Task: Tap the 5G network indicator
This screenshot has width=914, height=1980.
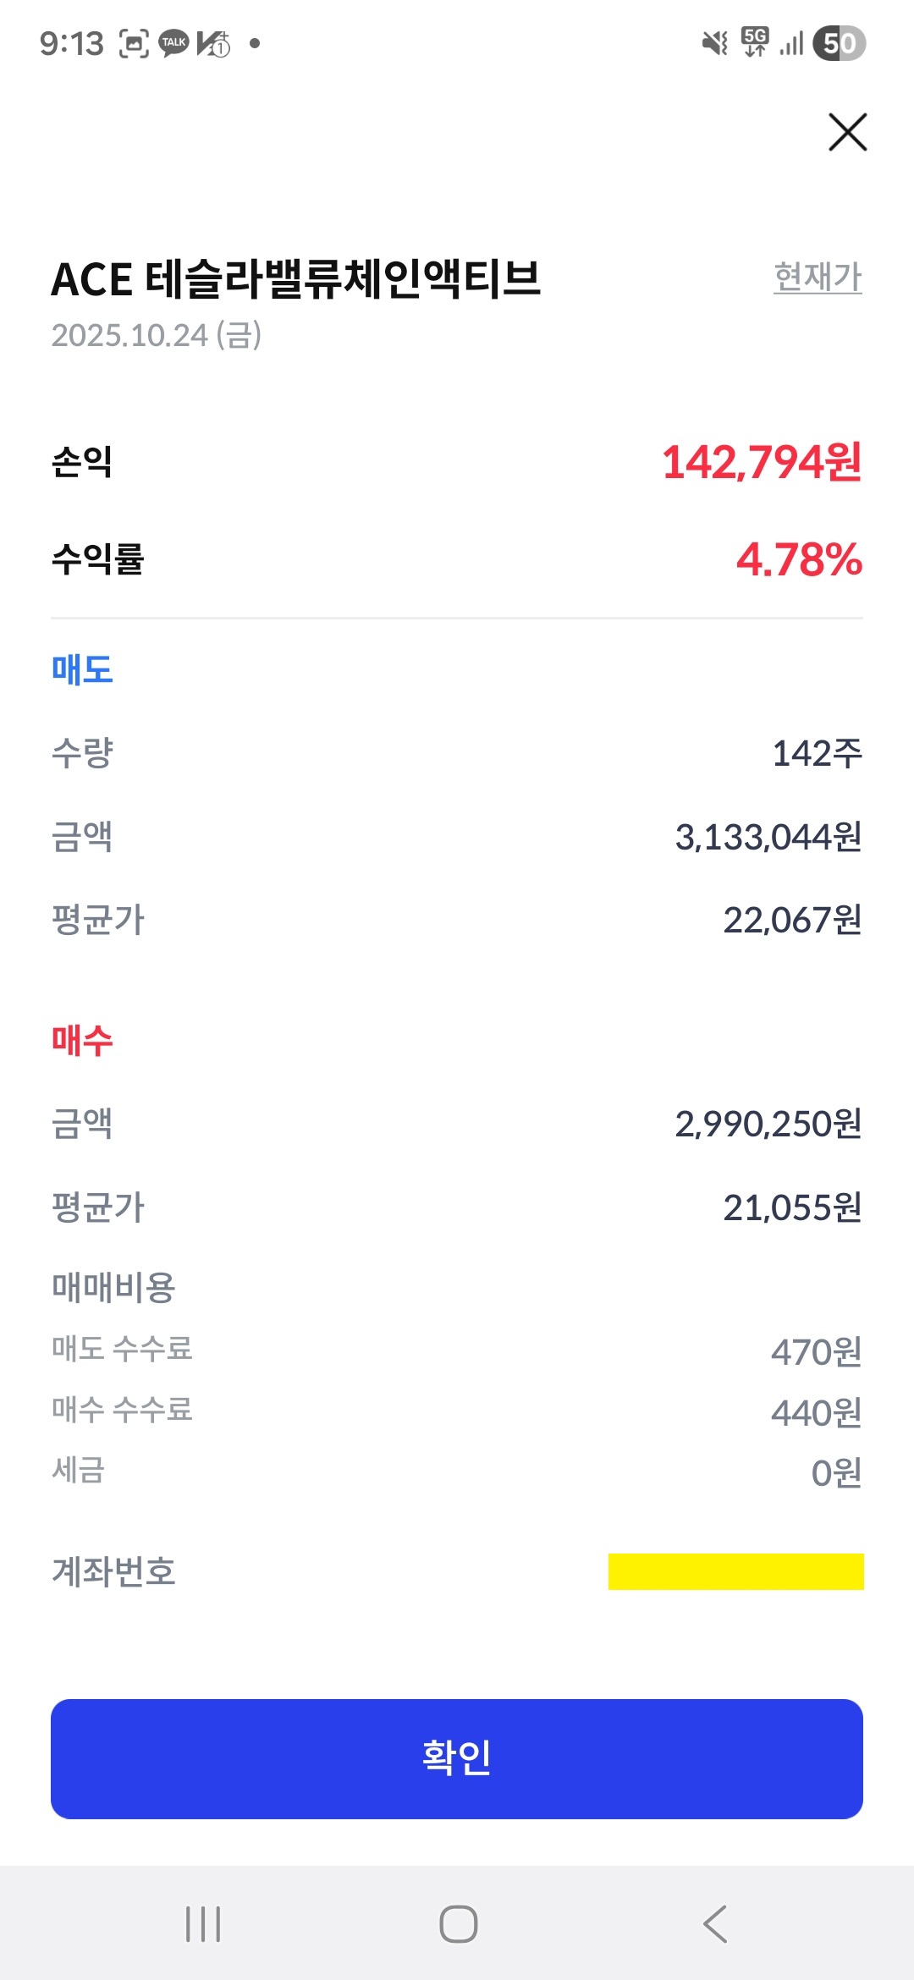Action: pyautogui.click(x=755, y=41)
